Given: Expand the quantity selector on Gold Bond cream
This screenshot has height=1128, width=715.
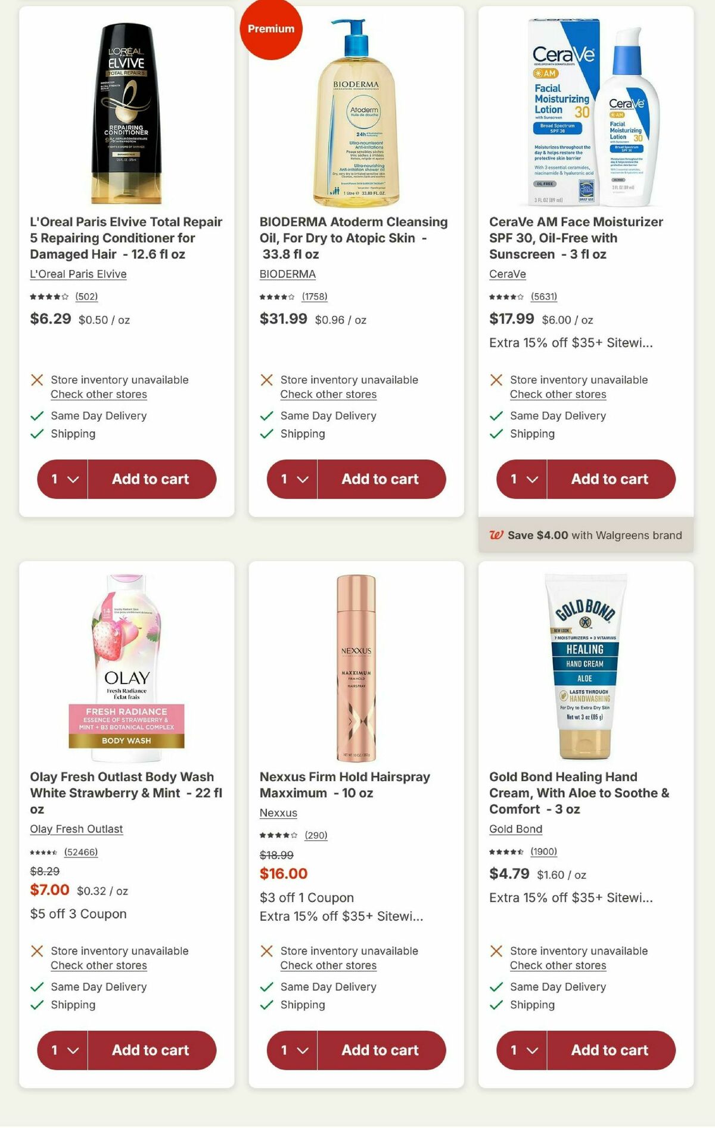Looking at the screenshot, I should [521, 1051].
